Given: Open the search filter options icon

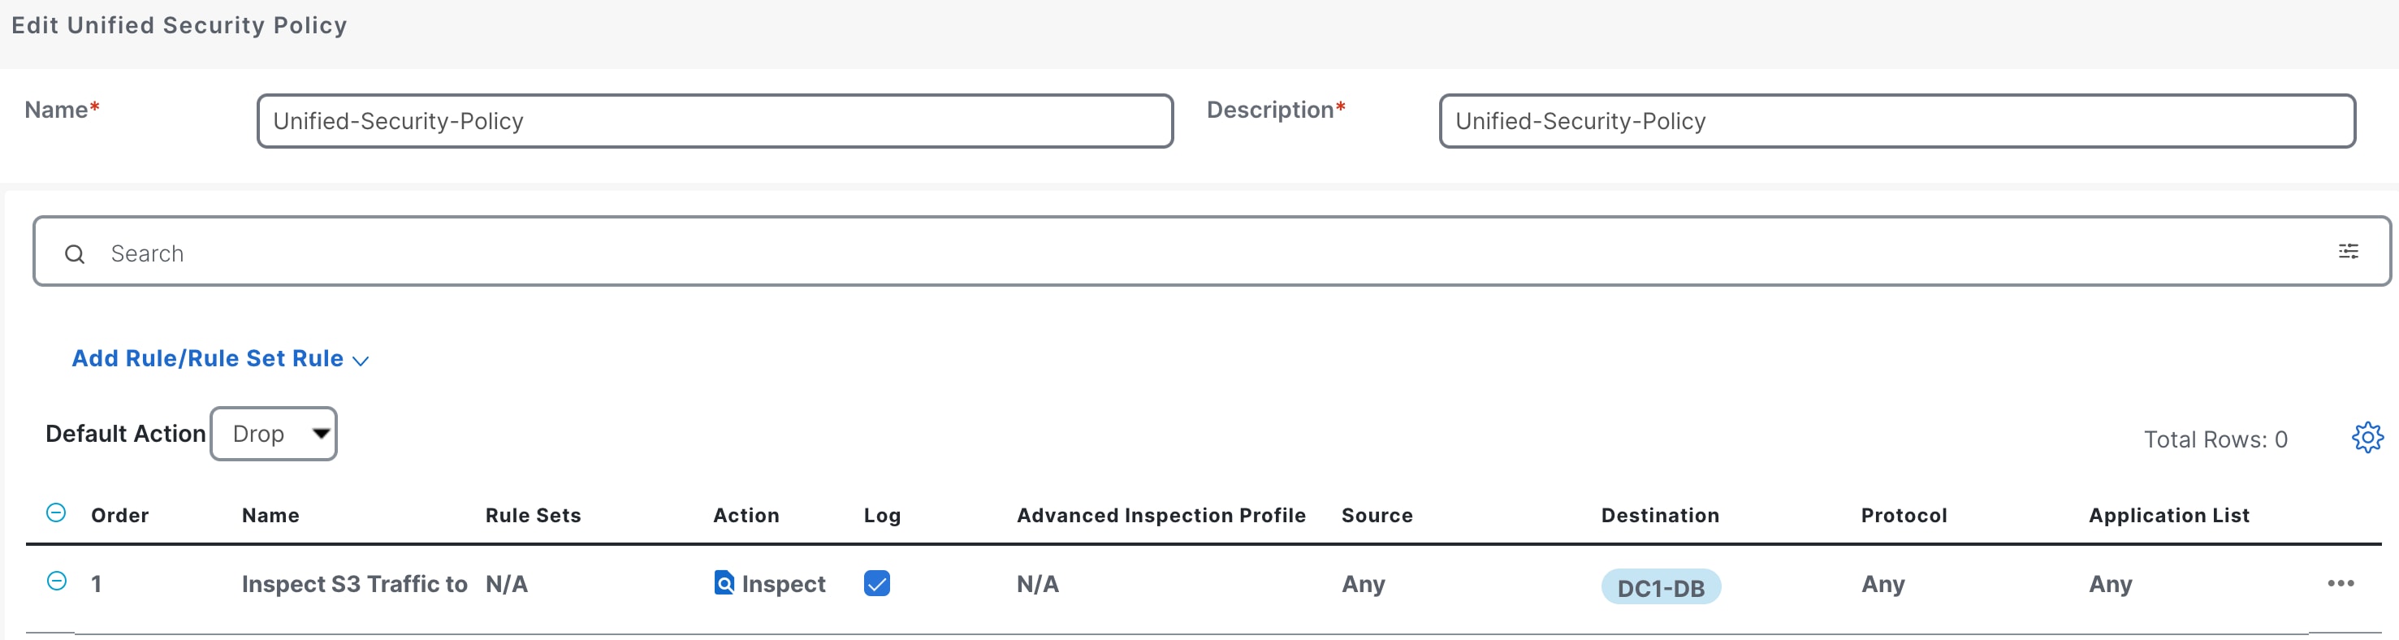Looking at the screenshot, I should (x=2348, y=252).
